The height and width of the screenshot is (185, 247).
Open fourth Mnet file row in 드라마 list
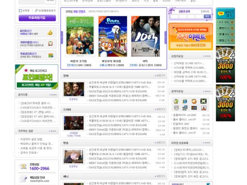pyautogui.click(x=120, y=130)
